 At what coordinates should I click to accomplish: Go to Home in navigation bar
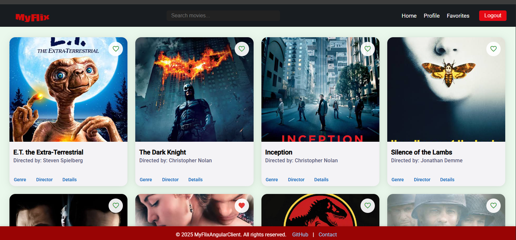[409, 16]
